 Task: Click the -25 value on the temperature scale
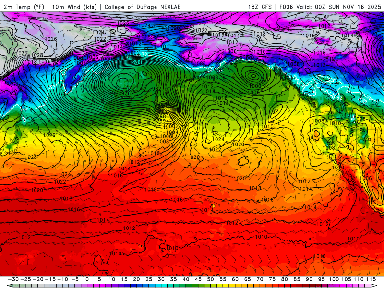(26, 279)
